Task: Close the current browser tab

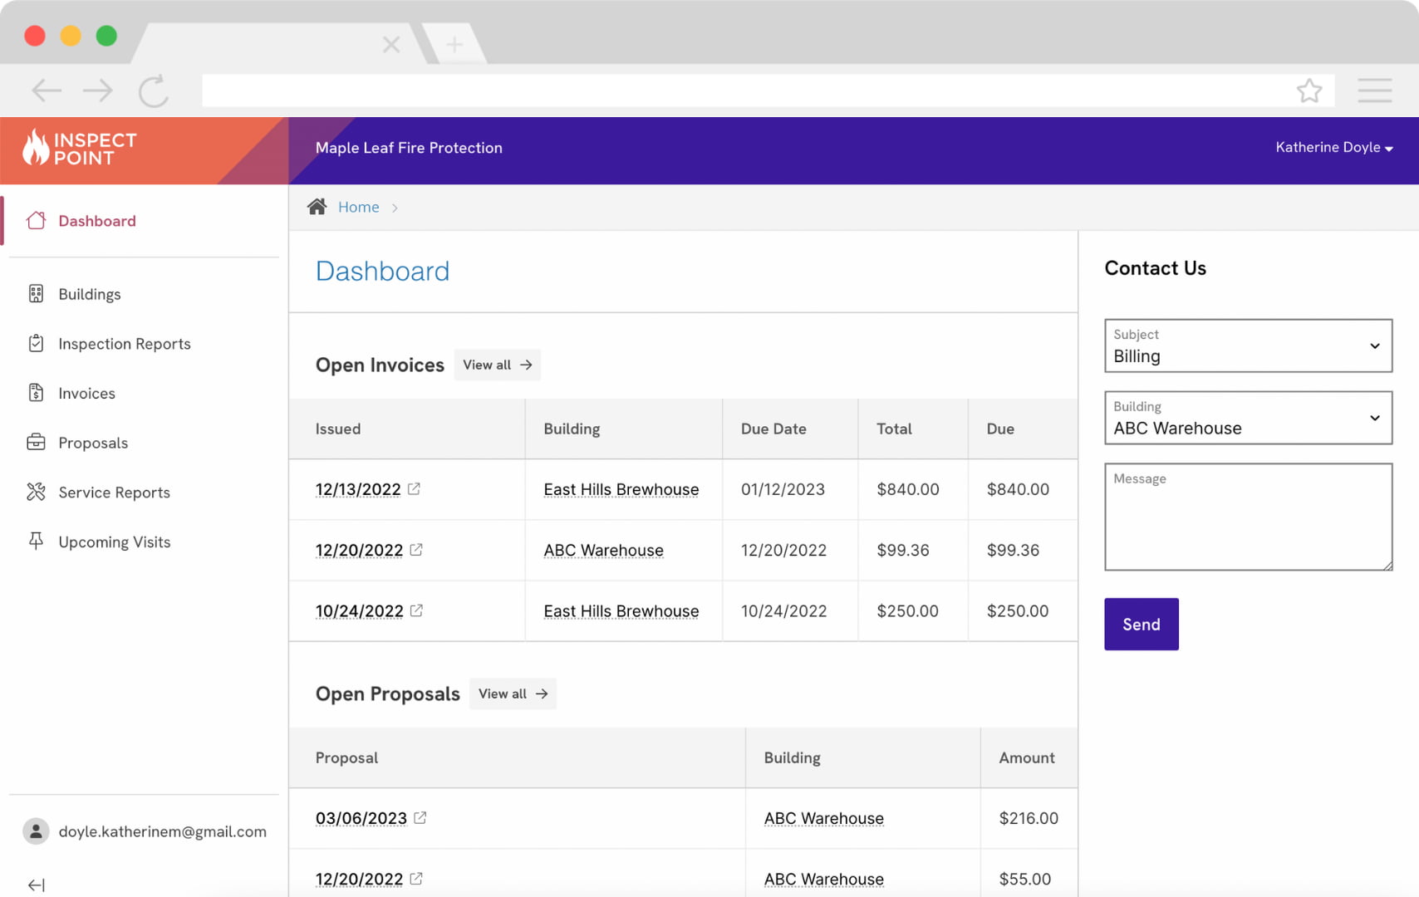Action: (x=391, y=44)
